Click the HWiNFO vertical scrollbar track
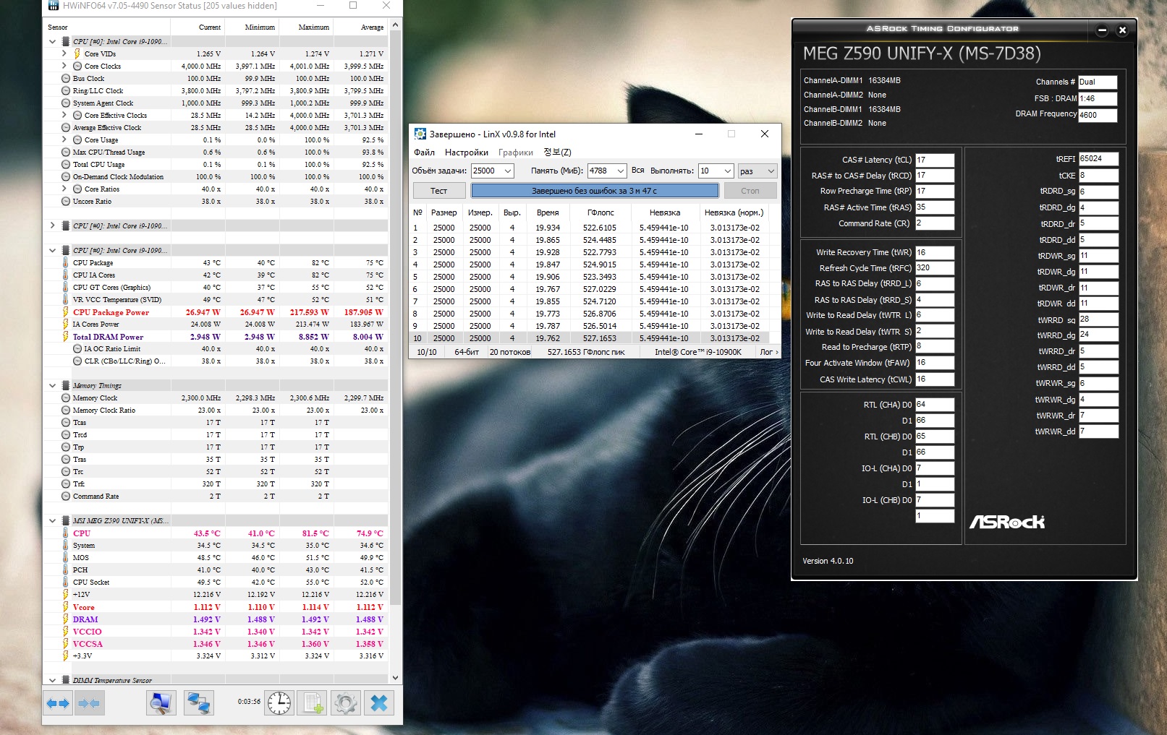The width and height of the screenshot is (1167, 735). 395,351
